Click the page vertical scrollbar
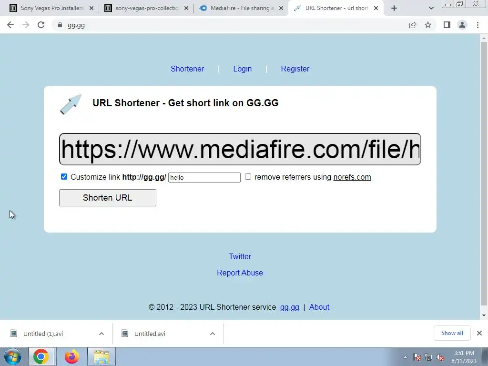 click(x=484, y=173)
